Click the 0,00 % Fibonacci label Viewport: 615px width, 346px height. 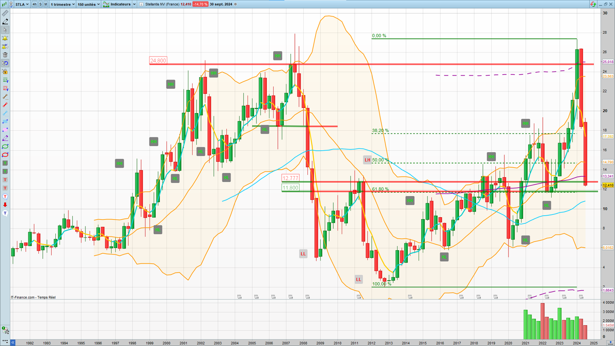379,35
